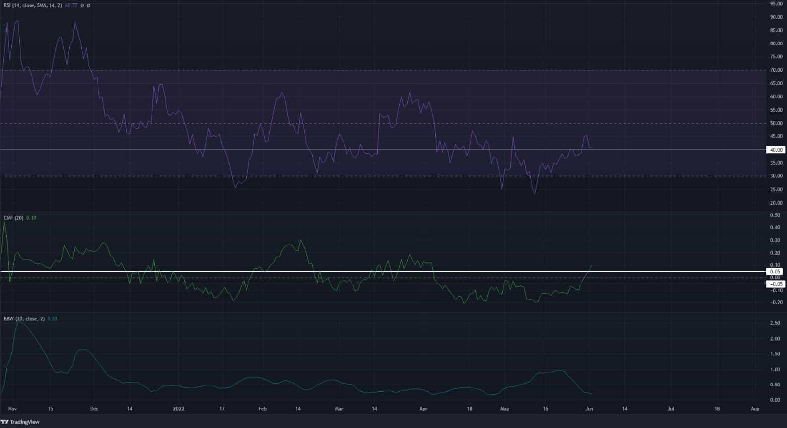Click the Aug label on time axis

click(x=755, y=409)
